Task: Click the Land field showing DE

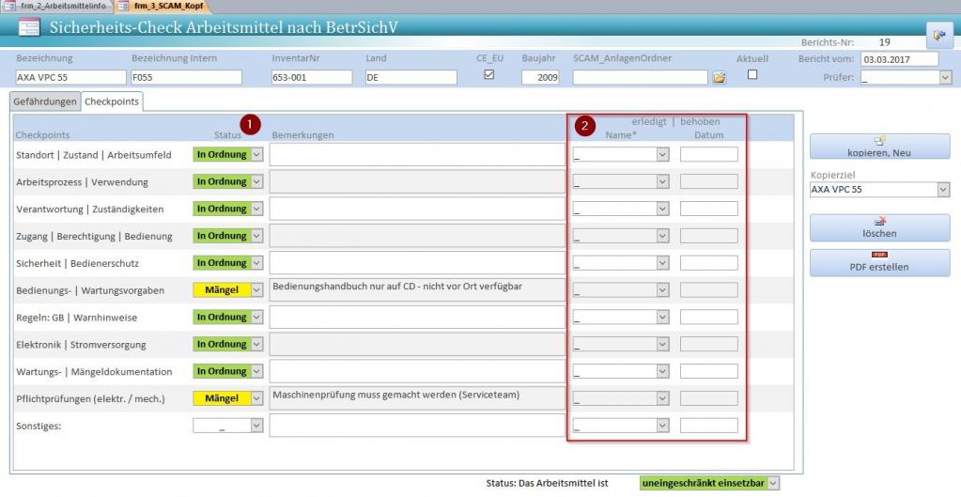Action: click(x=411, y=78)
